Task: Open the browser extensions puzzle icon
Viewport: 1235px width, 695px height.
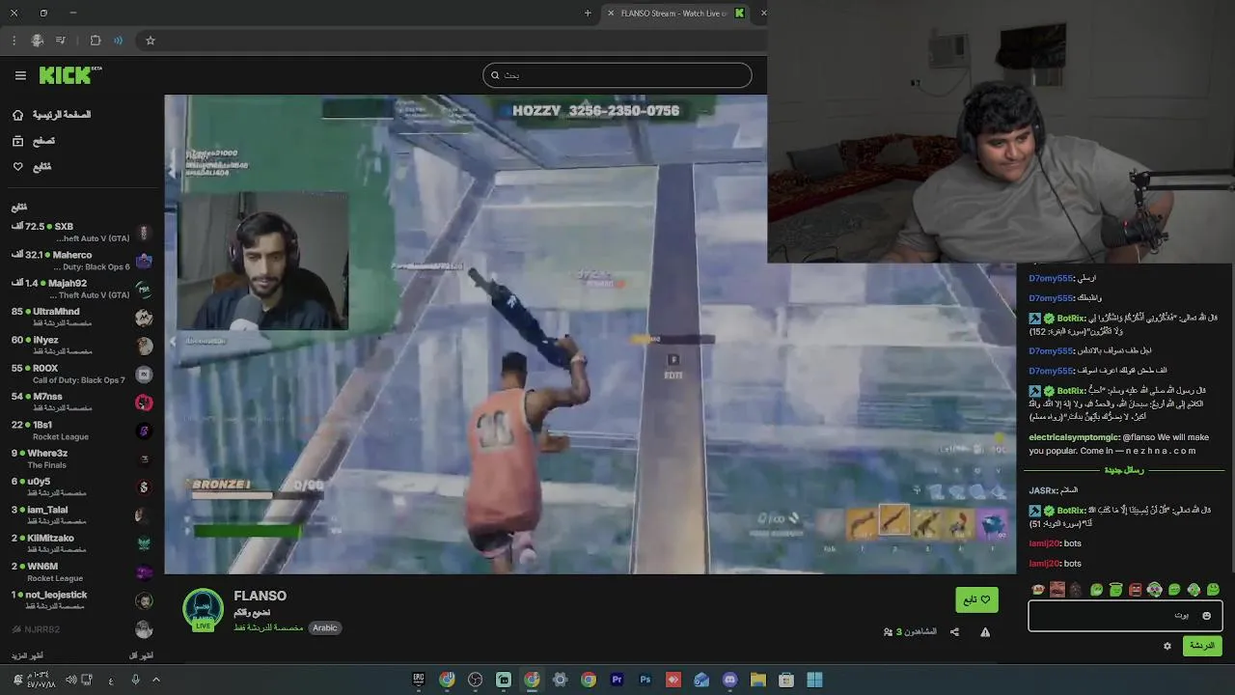Action: pos(95,41)
